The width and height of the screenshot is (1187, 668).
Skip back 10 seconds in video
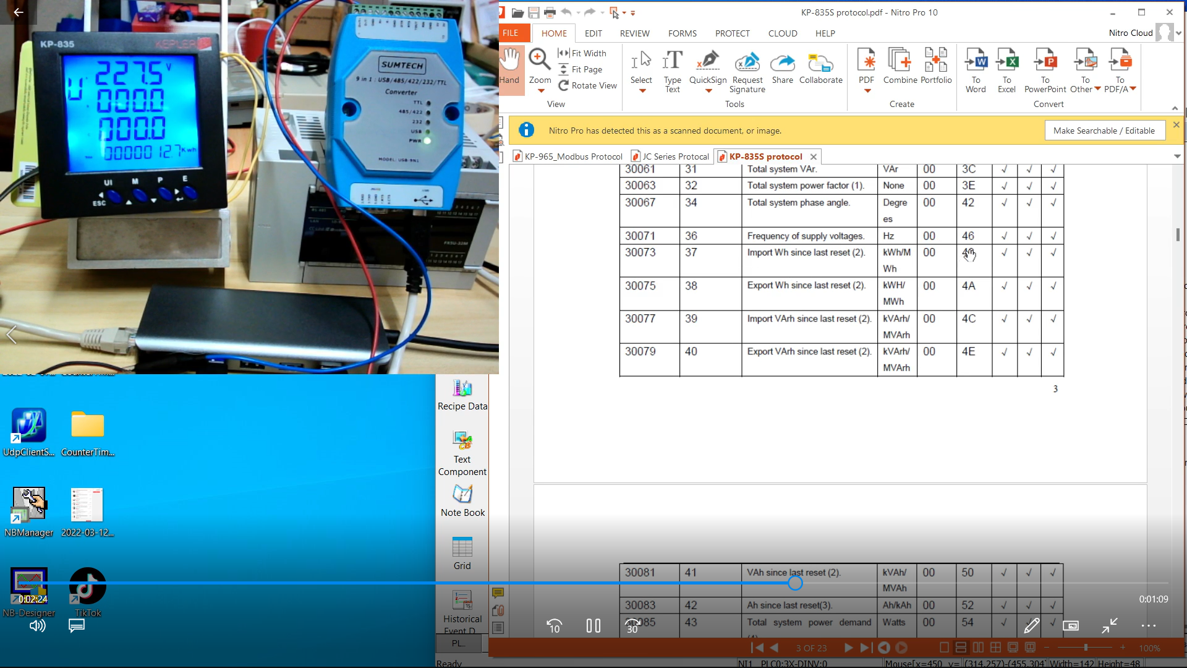click(554, 626)
